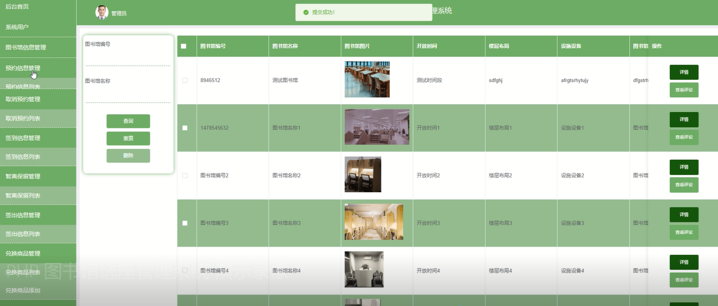Click the 图书馆编号 search input field
718x306 pixels.
(128, 58)
